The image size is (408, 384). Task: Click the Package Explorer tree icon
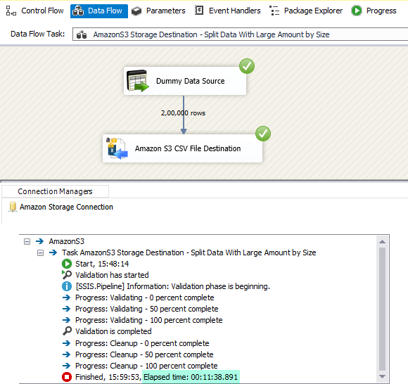tap(274, 11)
